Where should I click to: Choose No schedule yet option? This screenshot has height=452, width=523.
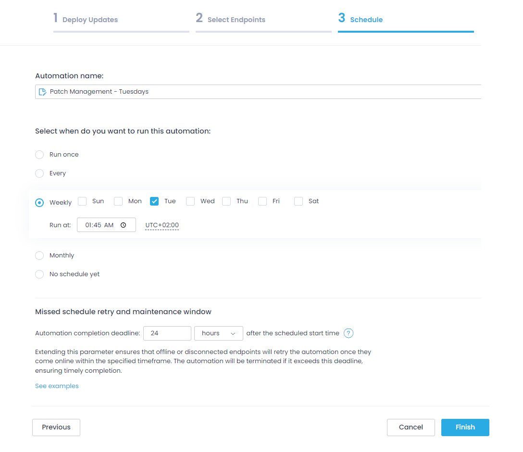click(39, 274)
